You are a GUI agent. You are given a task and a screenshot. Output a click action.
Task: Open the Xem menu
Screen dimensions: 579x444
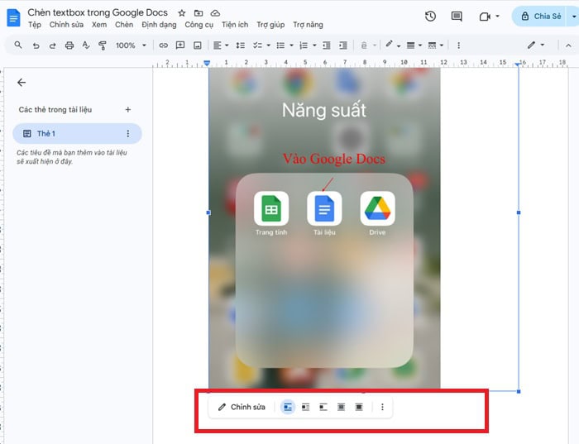pos(99,25)
